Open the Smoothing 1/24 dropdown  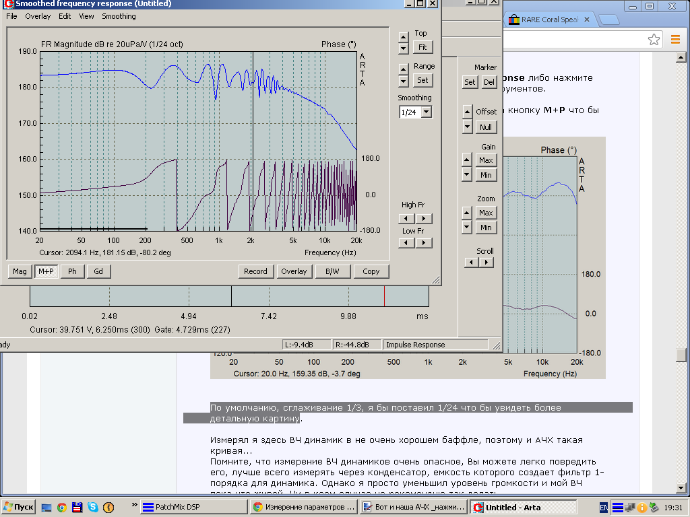pyautogui.click(x=426, y=112)
